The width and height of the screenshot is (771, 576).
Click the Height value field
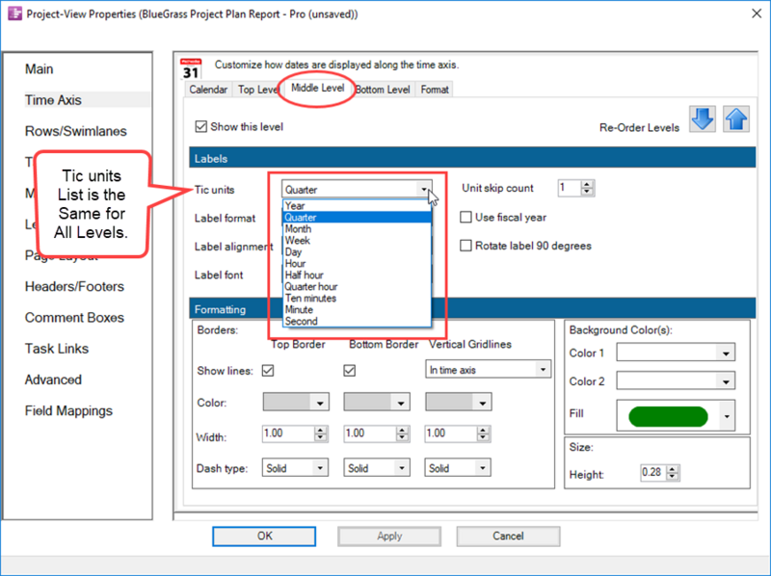pos(653,472)
